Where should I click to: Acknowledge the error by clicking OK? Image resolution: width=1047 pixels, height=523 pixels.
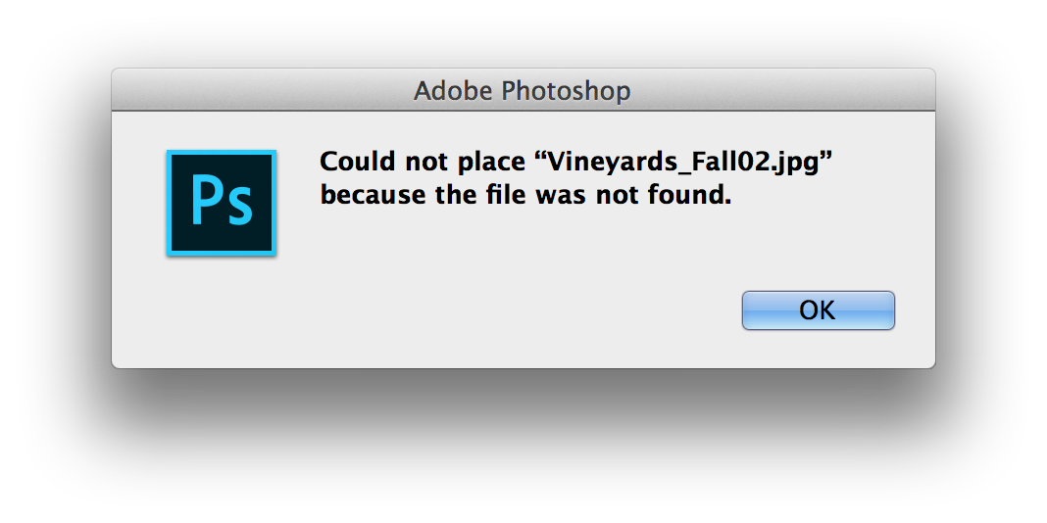[818, 310]
